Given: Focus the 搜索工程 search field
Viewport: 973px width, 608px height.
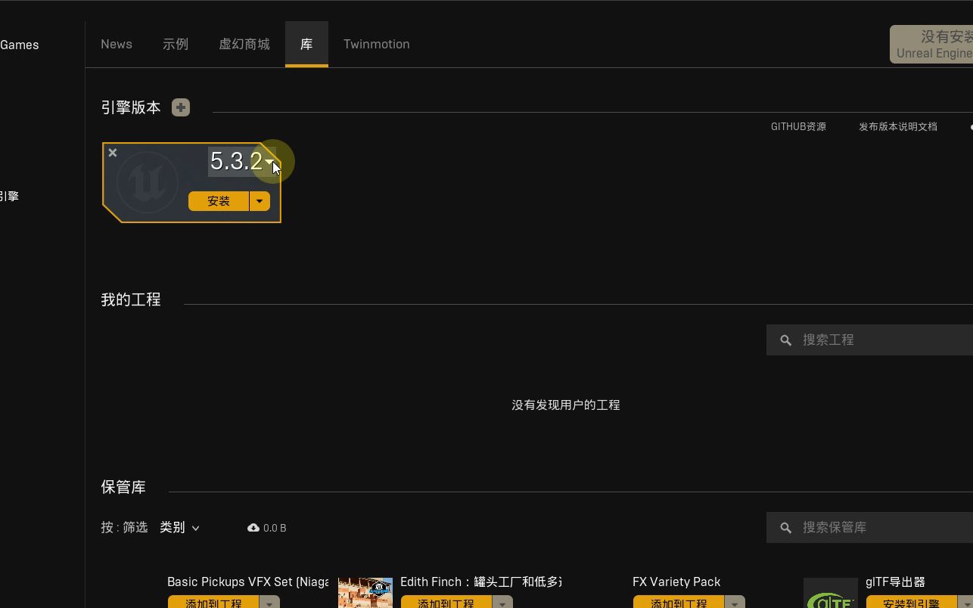Looking at the screenshot, I should [x=870, y=340].
